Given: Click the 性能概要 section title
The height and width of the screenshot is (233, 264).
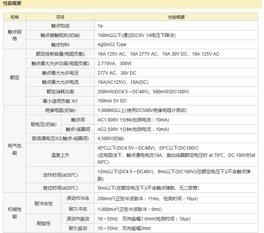Looking at the screenshot, I should point(13,3).
